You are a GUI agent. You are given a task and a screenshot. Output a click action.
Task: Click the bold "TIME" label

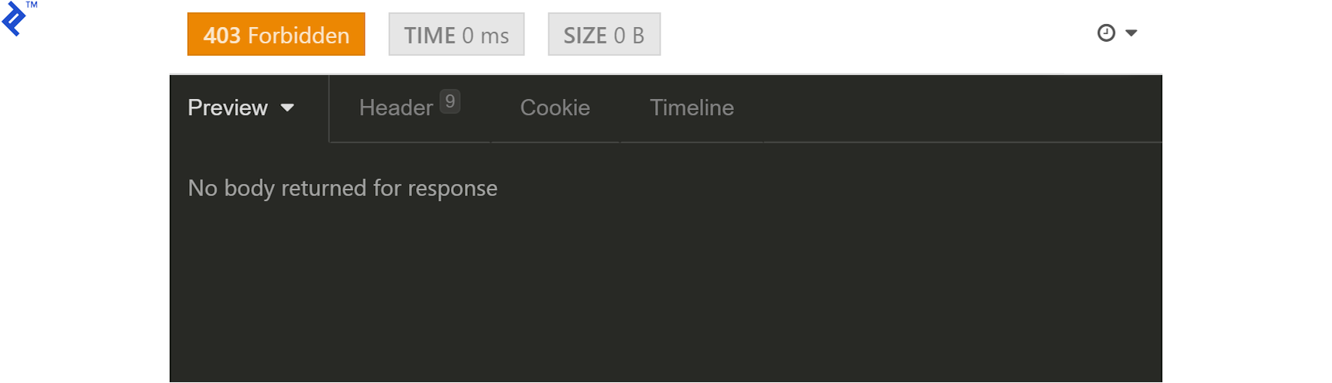pos(430,36)
